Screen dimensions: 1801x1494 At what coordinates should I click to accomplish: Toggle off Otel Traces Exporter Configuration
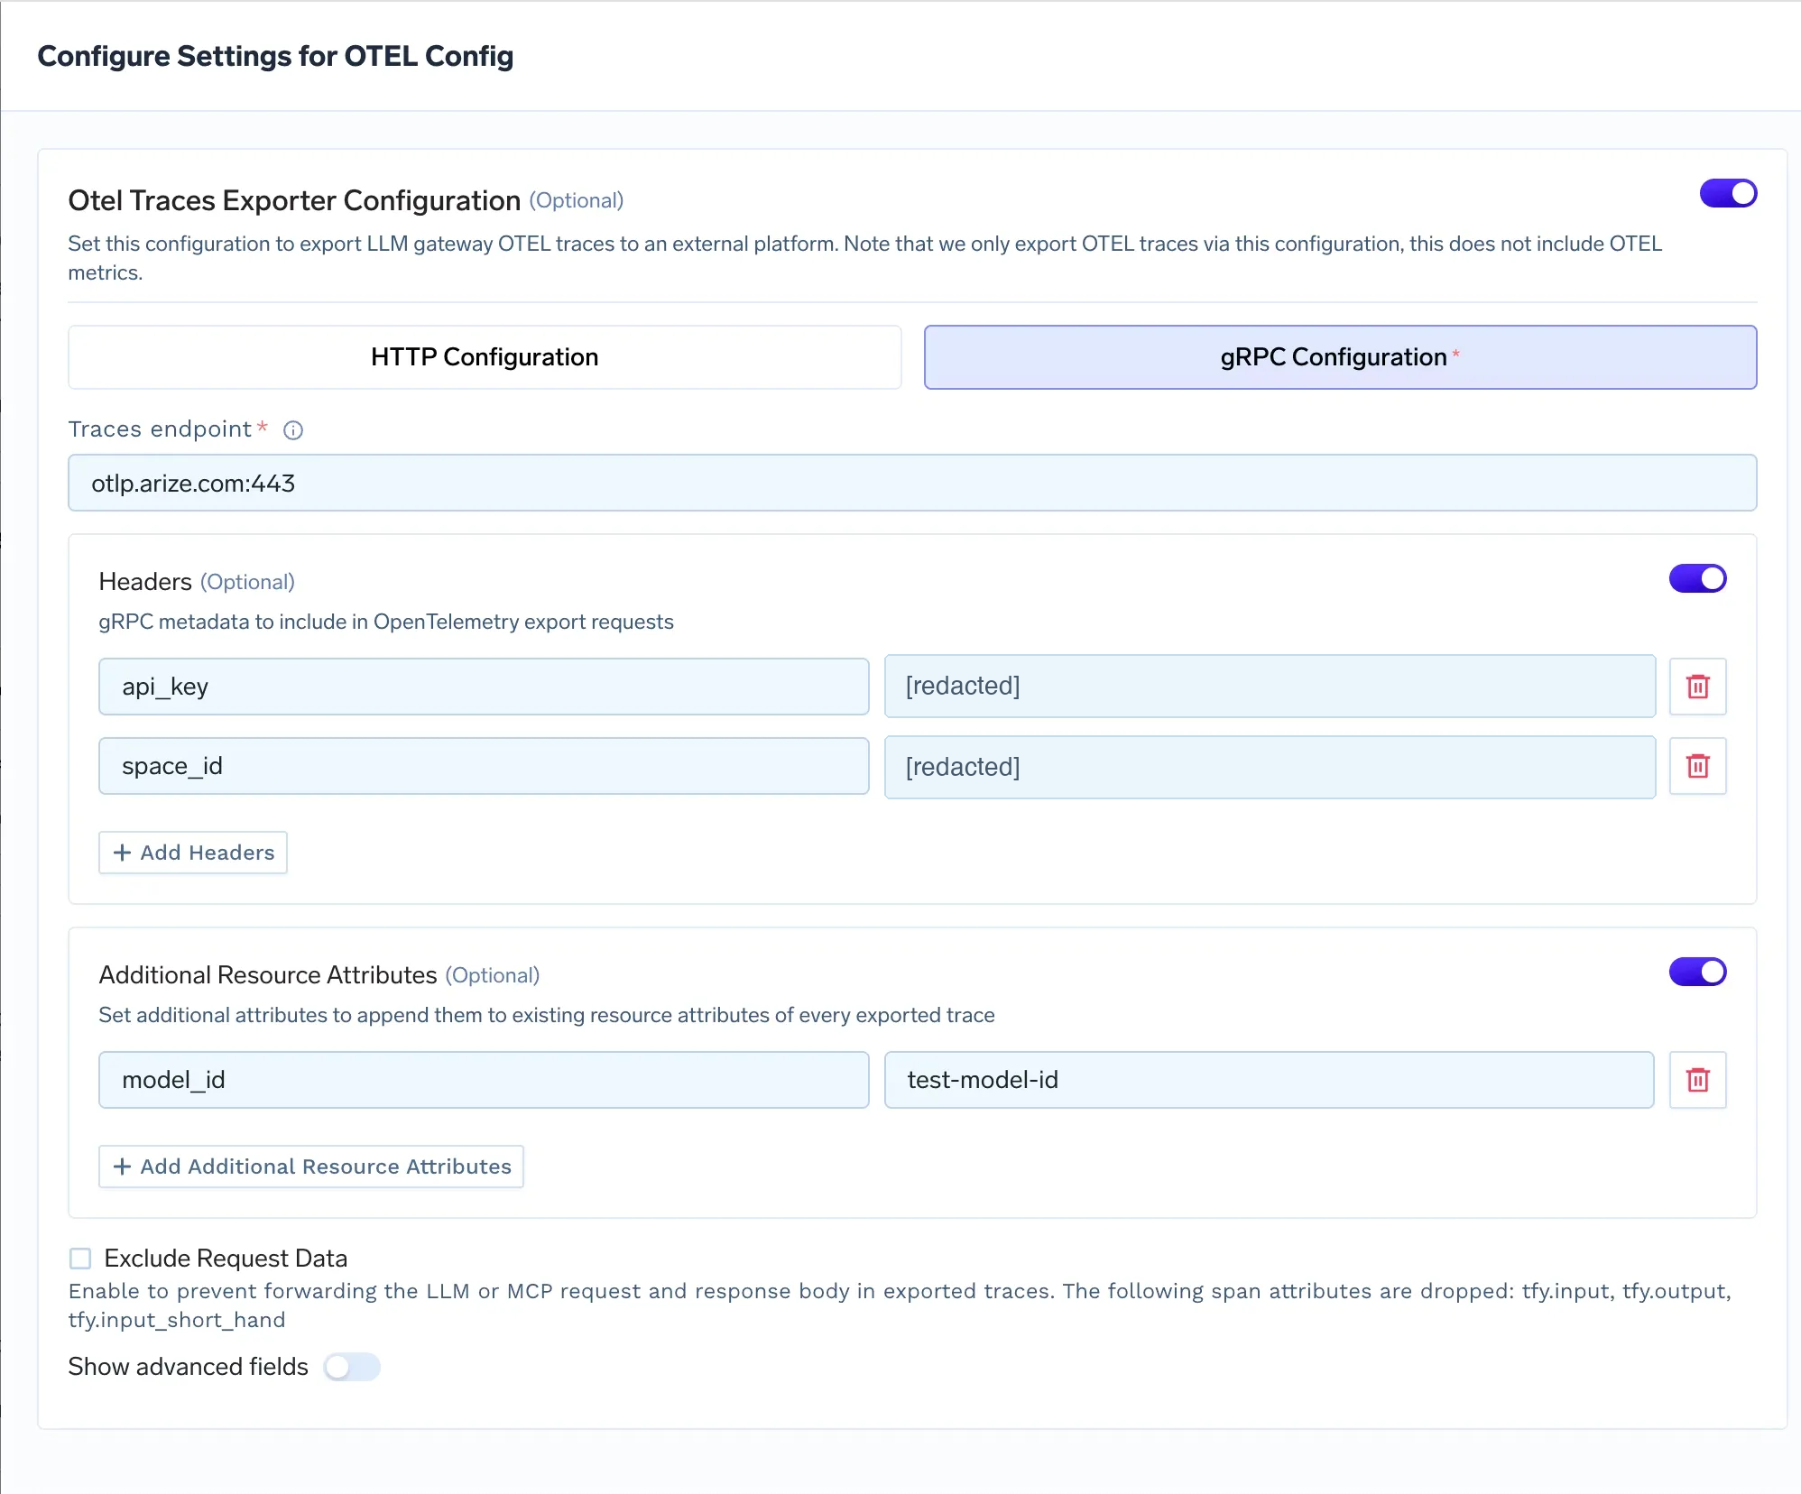1728,193
